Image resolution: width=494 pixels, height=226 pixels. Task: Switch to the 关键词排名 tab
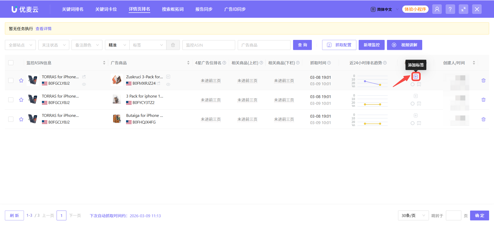(x=73, y=9)
